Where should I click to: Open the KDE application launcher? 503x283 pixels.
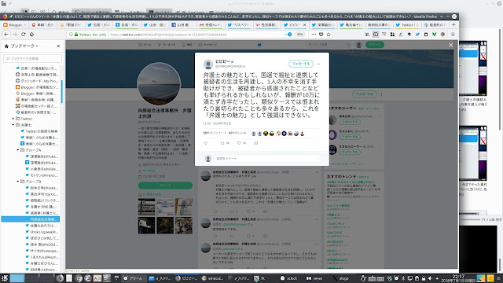(5, 278)
